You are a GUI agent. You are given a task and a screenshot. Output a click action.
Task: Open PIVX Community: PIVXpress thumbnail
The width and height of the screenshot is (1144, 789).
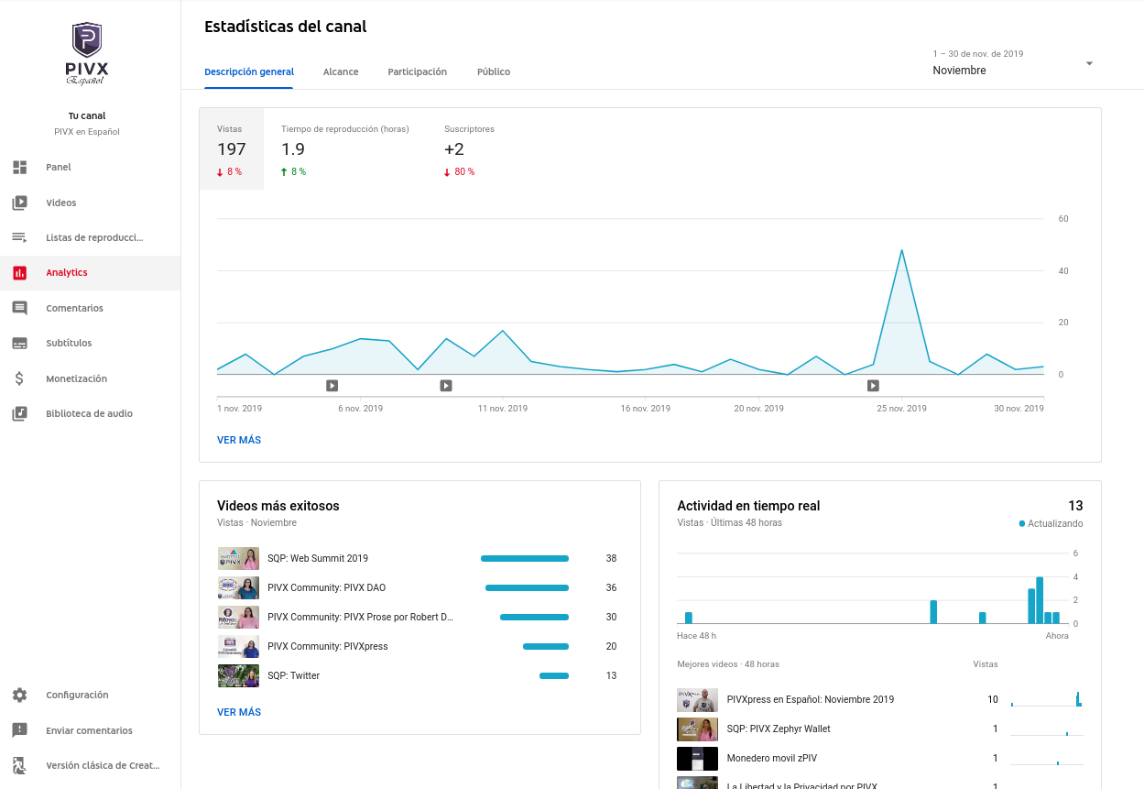pos(238,646)
